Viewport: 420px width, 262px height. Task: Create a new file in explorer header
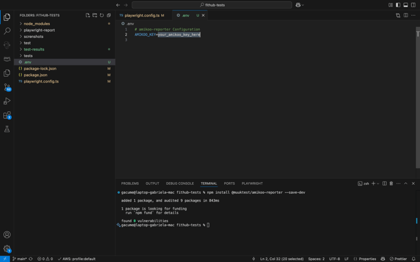tap(88, 15)
